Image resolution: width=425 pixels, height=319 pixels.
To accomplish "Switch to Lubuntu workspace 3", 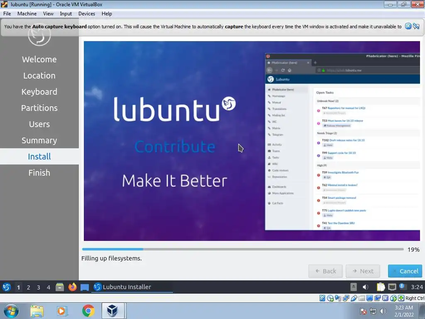I will (x=39, y=287).
